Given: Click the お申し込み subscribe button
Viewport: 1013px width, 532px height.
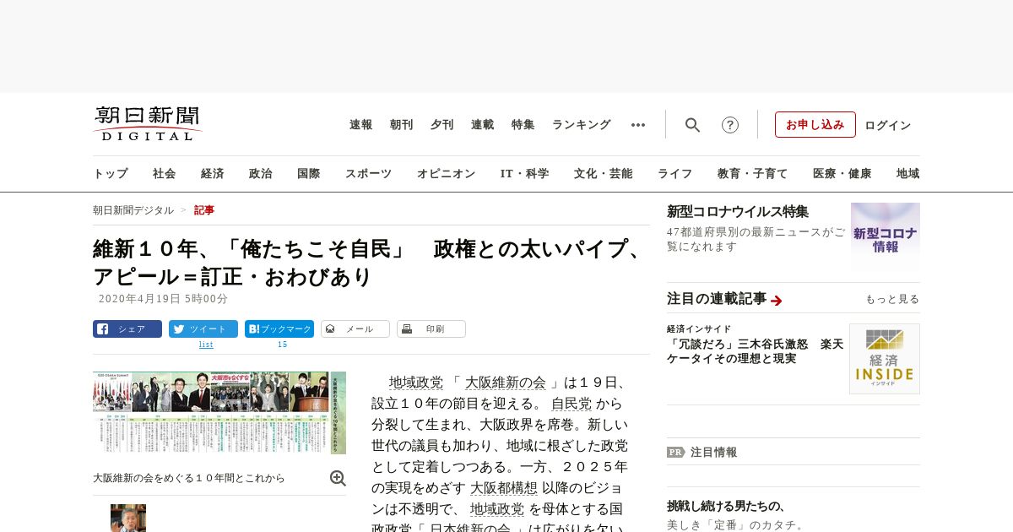Looking at the screenshot, I should point(815,125).
